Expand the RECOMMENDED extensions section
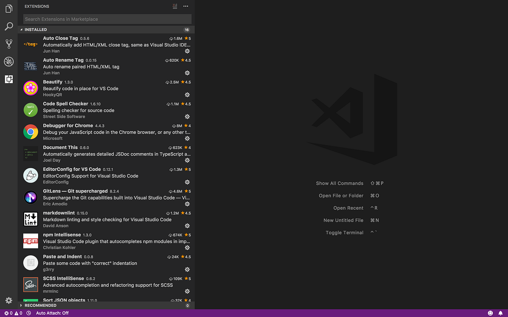This screenshot has height=317, width=508. pyautogui.click(x=39, y=305)
